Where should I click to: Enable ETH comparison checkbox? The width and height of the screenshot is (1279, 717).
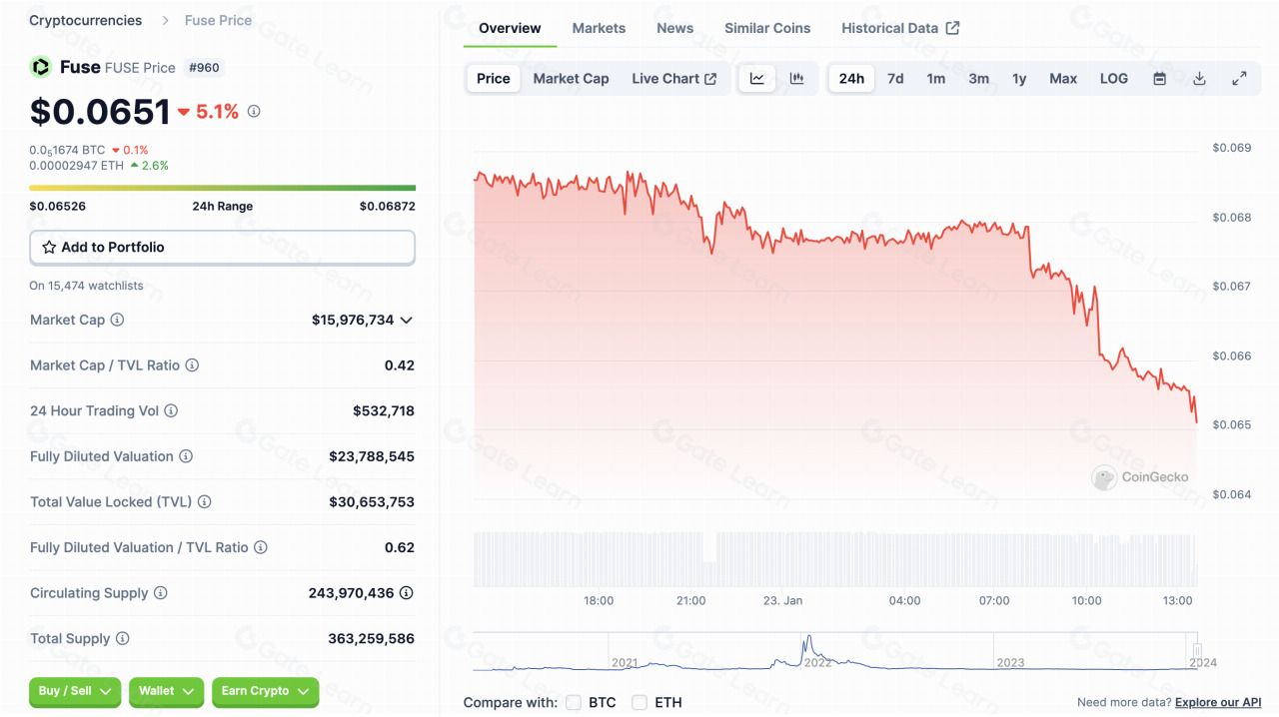tap(639, 702)
